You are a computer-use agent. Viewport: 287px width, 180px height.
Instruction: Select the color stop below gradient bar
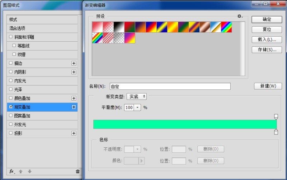276,132
